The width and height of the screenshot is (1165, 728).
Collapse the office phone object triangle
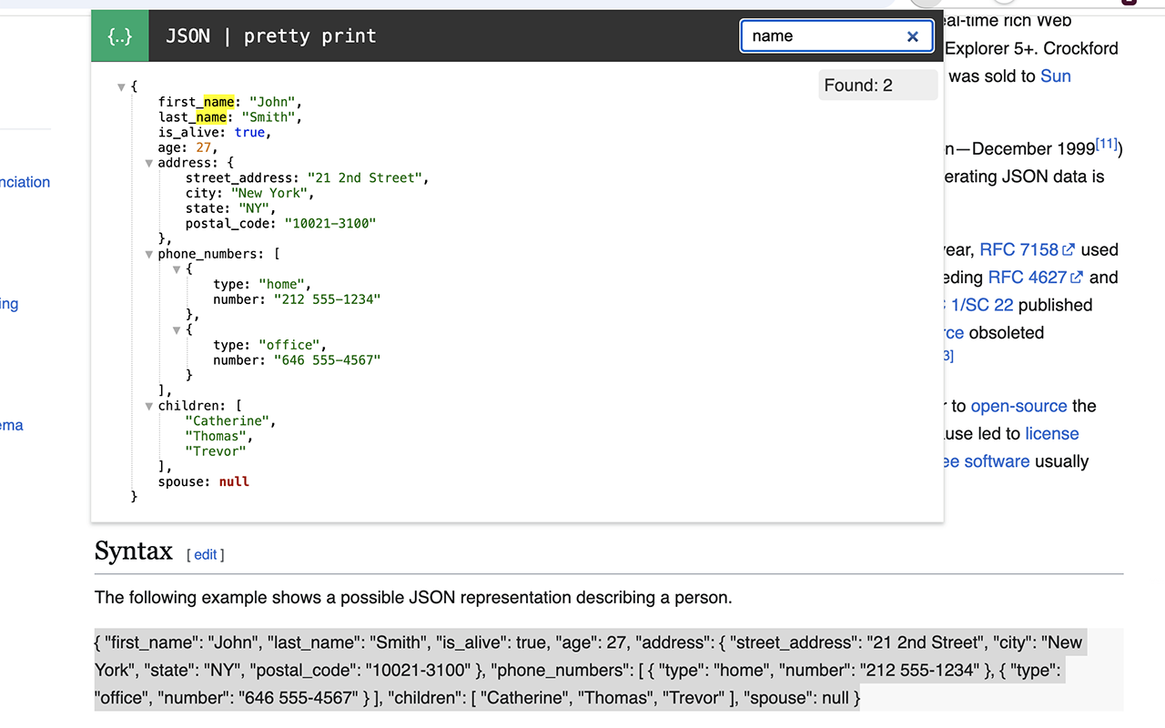point(177,330)
